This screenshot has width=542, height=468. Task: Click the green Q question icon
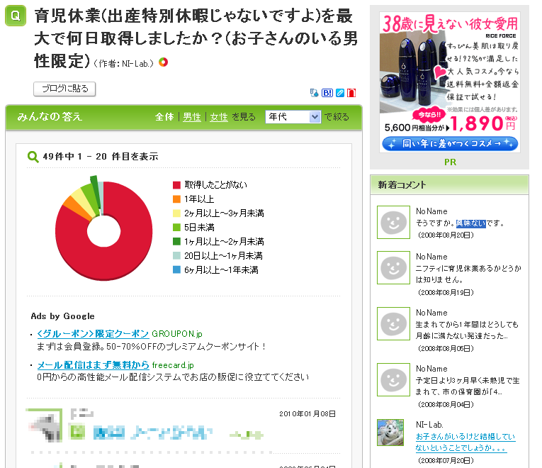click(16, 15)
